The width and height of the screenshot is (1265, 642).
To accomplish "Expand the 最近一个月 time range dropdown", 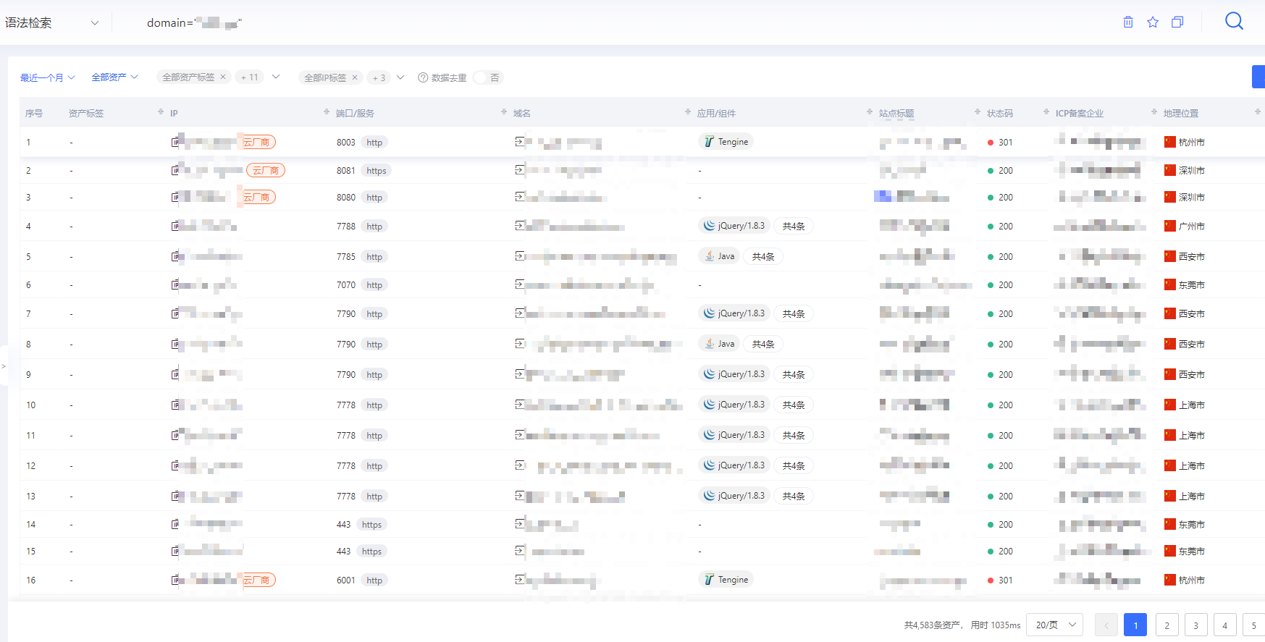I will coord(47,77).
